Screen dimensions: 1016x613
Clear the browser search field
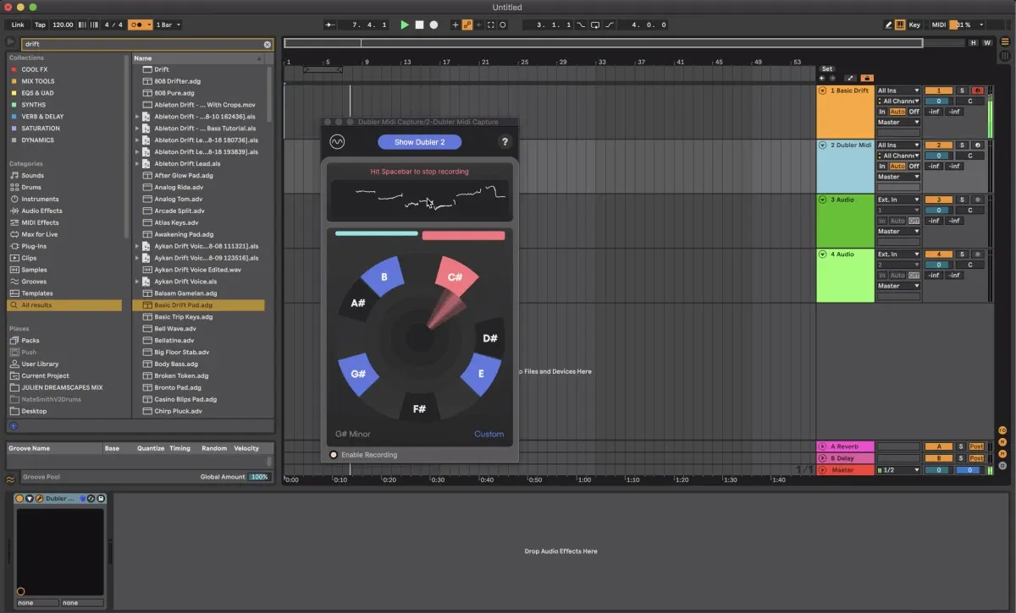[268, 44]
